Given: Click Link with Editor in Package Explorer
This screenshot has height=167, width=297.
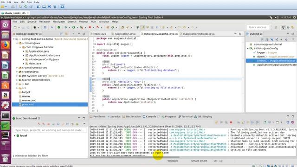Looking at the screenshot, I should [x=66, y=34].
